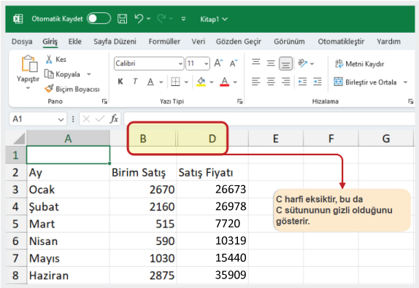Switch to the Sayfa Düzeni tab
The image size is (419, 288).
coord(115,42)
